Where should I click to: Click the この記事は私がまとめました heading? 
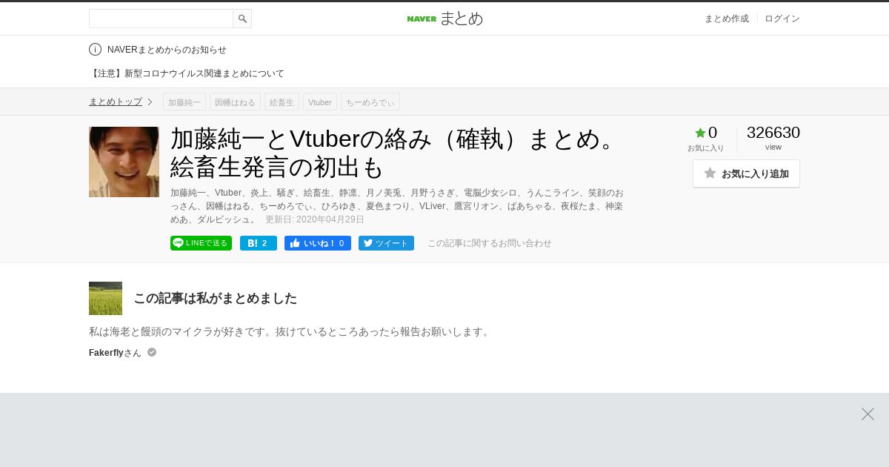[215, 298]
